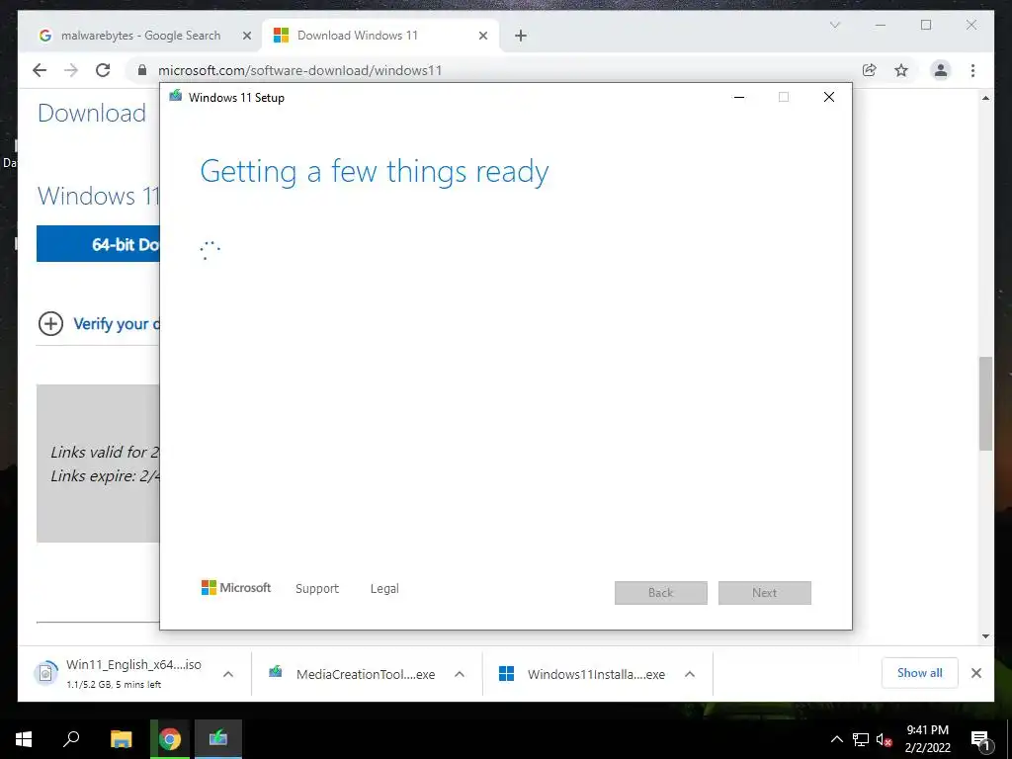This screenshot has height=759, width=1012.
Task: Bookmark this page with the star icon
Action: (x=901, y=70)
